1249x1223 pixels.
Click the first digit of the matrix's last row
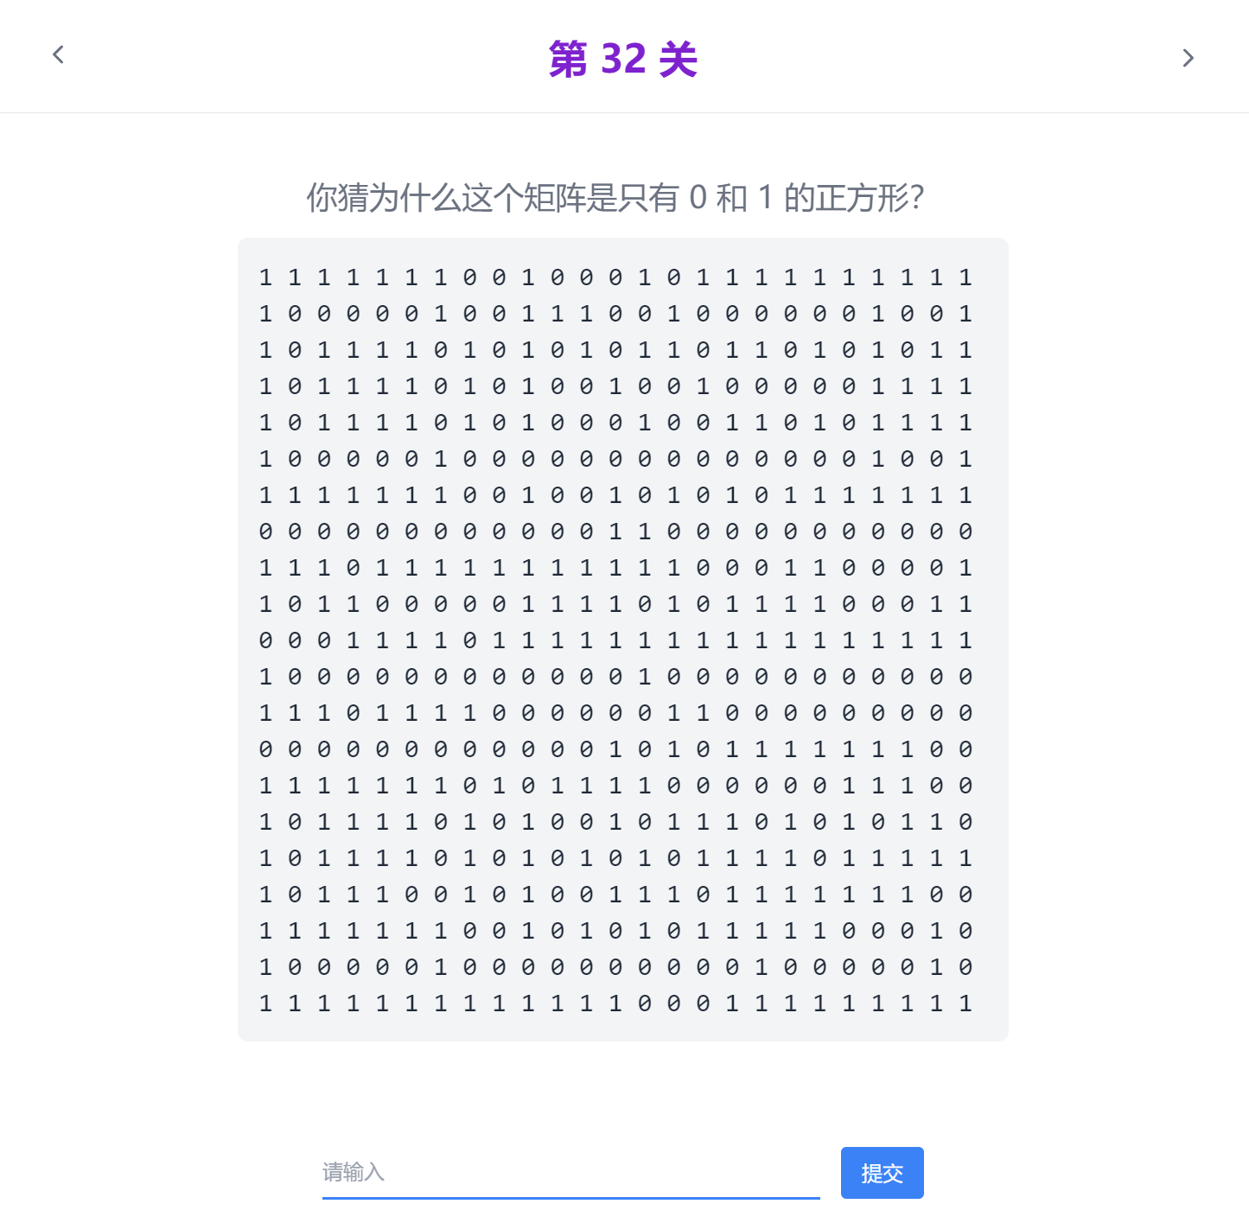(x=265, y=1003)
